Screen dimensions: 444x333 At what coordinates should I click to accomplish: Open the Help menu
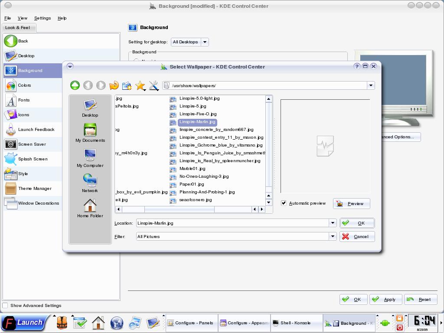[62, 18]
